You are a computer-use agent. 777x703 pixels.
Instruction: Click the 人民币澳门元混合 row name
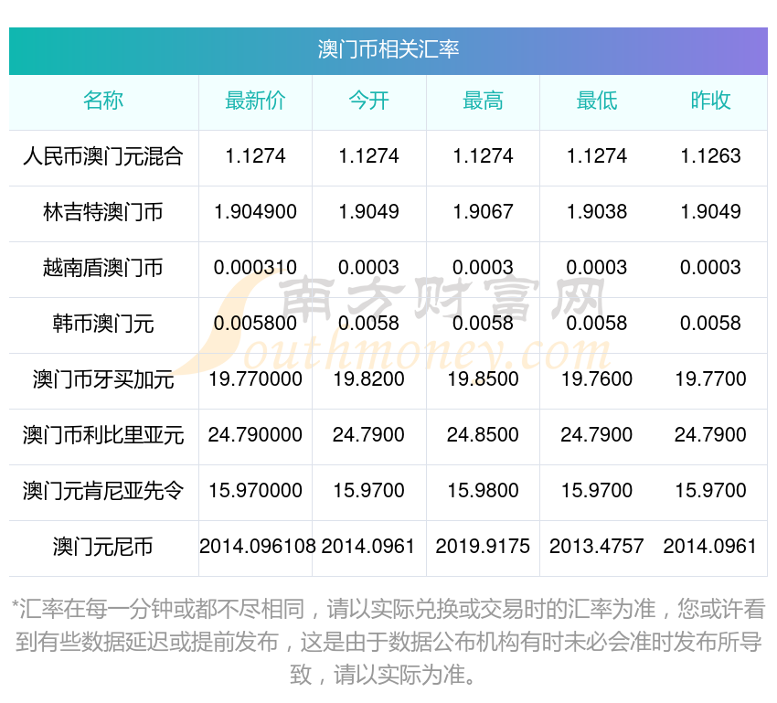[103, 156]
